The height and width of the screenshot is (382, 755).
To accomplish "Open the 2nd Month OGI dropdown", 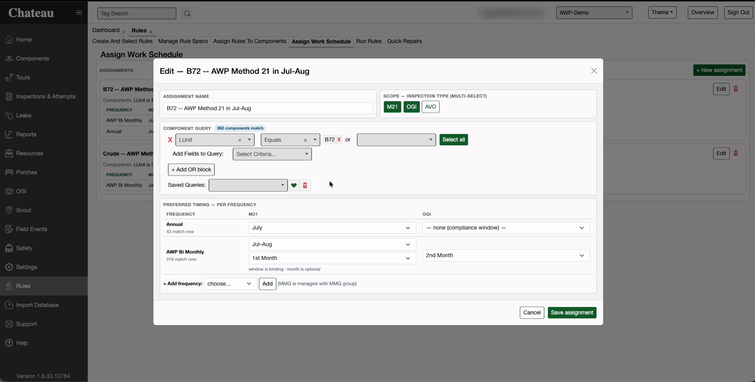I will 506,255.
